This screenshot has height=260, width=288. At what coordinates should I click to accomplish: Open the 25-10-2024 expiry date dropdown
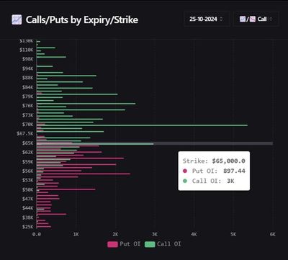coord(207,19)
